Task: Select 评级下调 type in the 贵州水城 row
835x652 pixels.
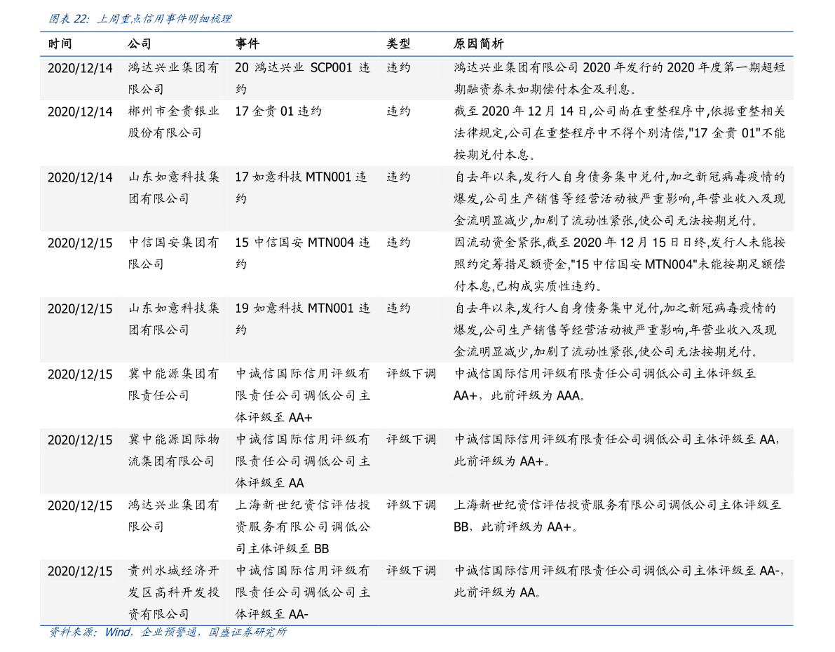Action: tap(411, 571)
